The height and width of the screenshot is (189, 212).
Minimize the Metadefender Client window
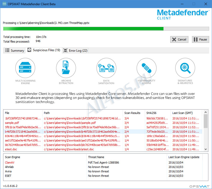[x=182, y=4]
